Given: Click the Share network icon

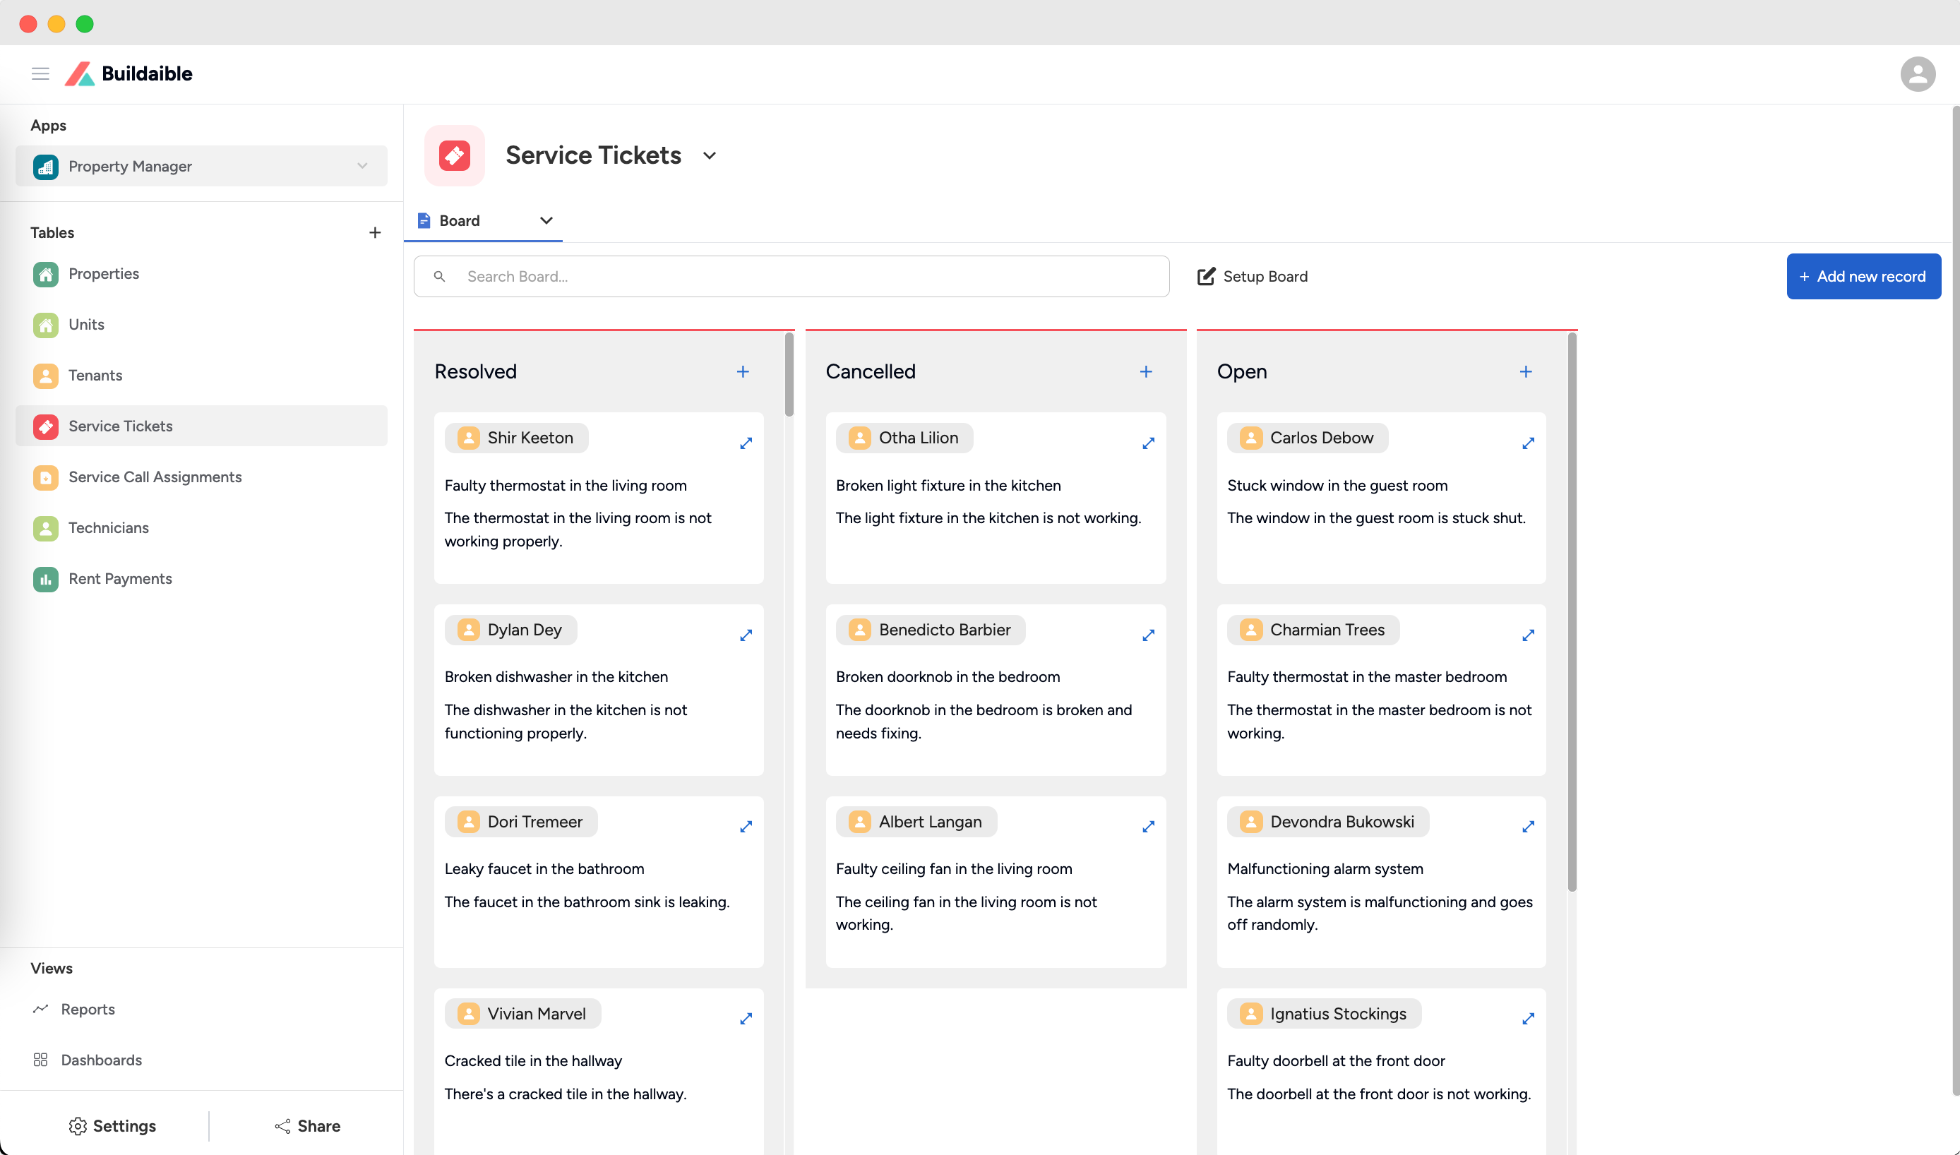Looking at the screenshot, I should click(x=282, y=1126).
